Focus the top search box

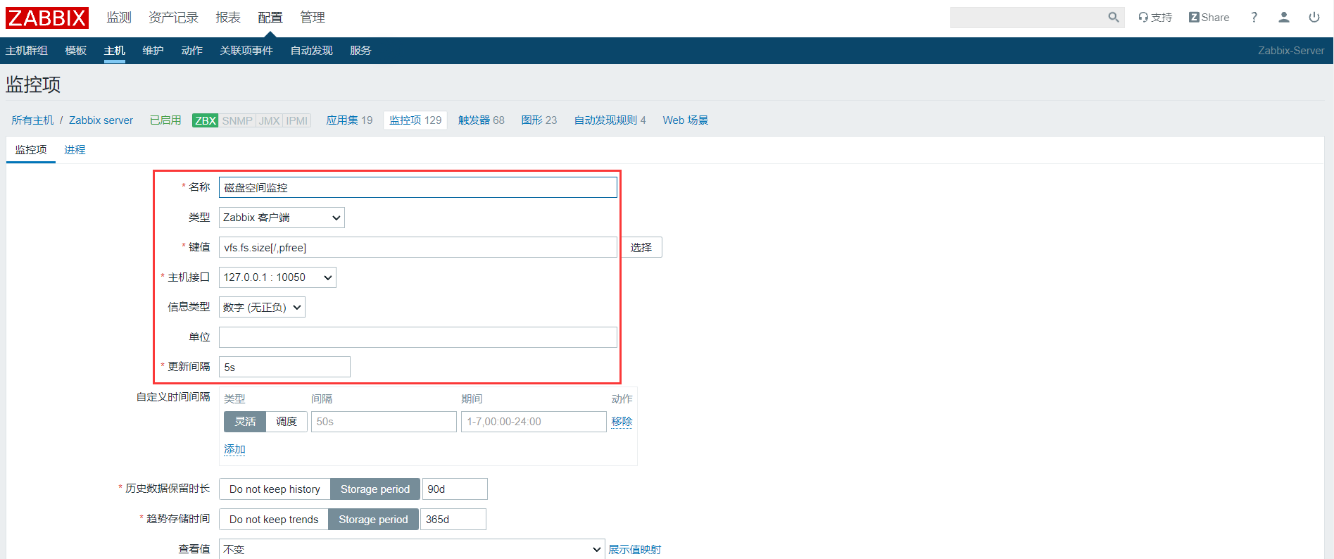[1028, 18]
